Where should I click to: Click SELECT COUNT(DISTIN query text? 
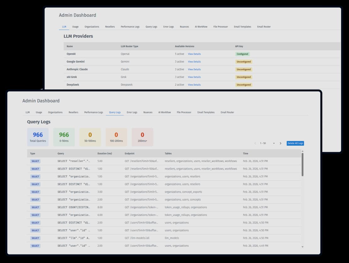[x=74, y=207]
